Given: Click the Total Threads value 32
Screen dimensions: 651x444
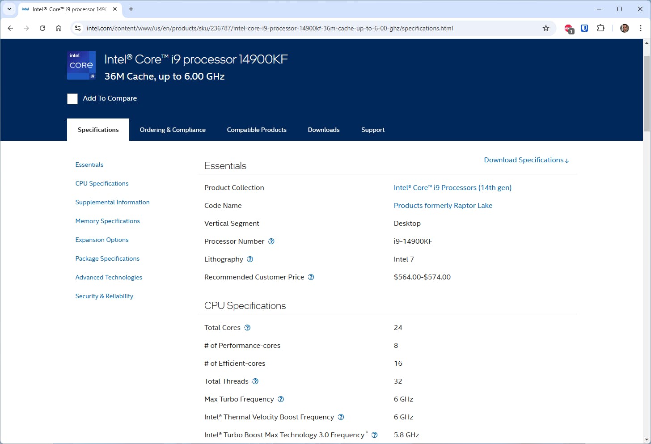Looking at the screenshot, I should pyautogui.click(x=398, y=381).
